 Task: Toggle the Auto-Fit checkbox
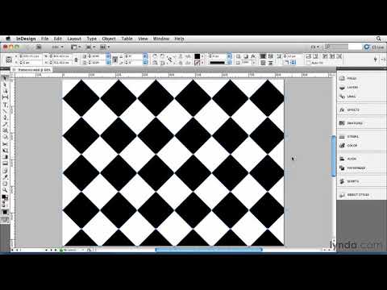pyautogui.click(x=308, y=63)
